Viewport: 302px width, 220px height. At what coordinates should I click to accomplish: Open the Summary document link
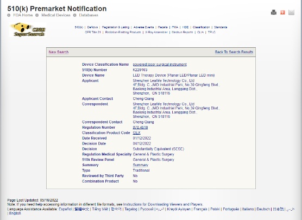[x=140, y=165]
